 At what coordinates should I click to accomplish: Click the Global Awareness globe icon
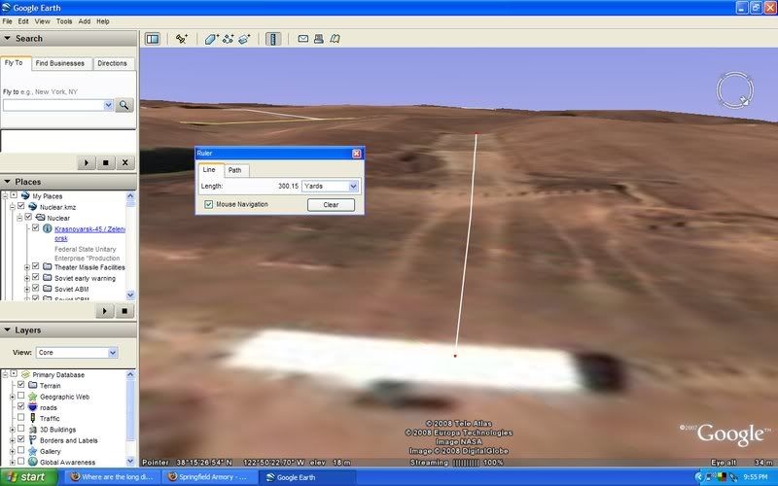click(x=33, y=462)
